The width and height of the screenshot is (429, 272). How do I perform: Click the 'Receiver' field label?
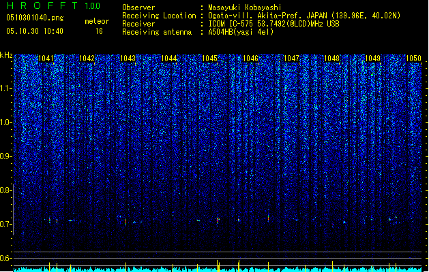pos(138,24)
